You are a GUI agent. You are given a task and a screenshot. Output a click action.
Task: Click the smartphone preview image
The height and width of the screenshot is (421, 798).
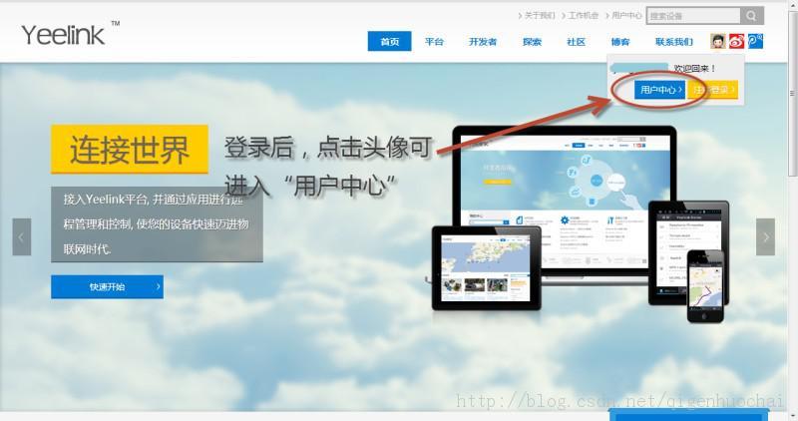705,286
